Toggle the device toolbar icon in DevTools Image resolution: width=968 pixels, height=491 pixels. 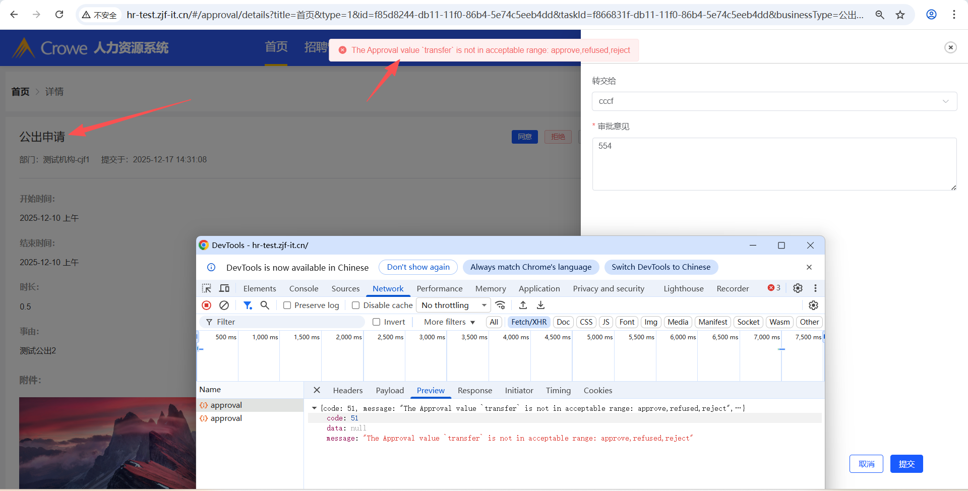(x=224, y=288)
